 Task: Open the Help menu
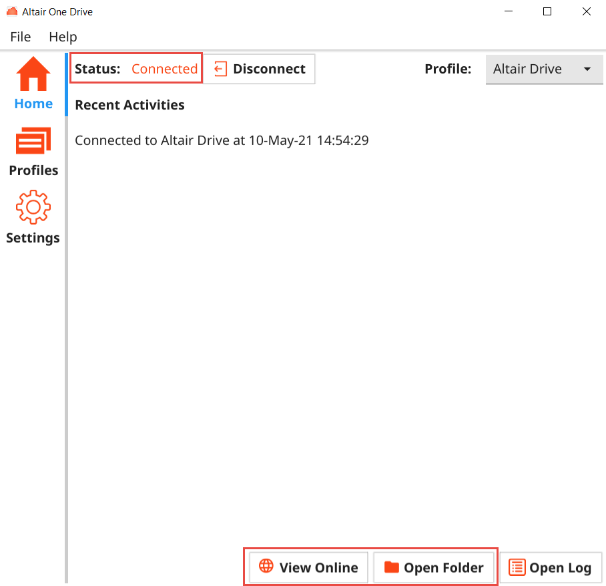click(63, 37)
